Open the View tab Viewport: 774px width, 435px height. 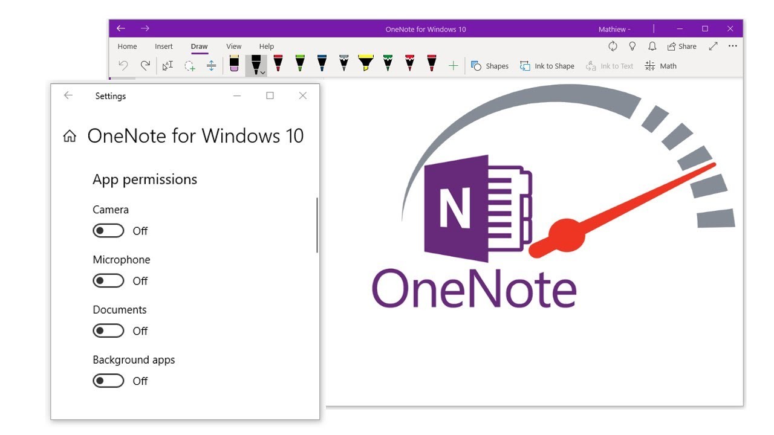233,47
